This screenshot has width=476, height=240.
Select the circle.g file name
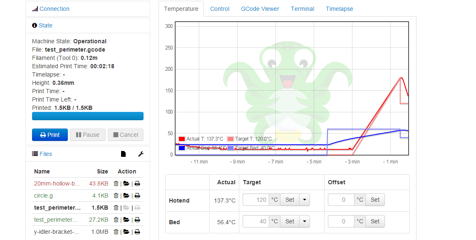tap(43, 195)
